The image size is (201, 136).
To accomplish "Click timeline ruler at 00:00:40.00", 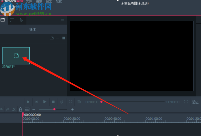I will (x=113, y=119).
